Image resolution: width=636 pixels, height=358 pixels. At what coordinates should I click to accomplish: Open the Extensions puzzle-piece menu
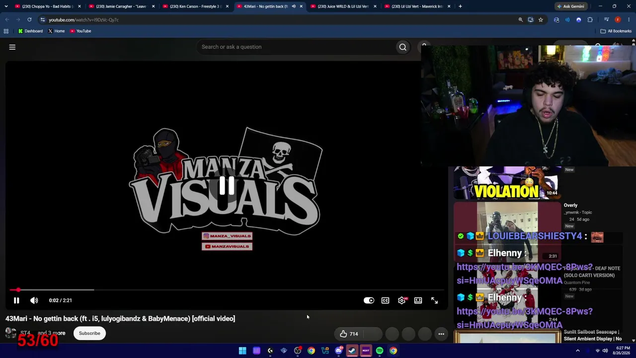click(590, 20)
